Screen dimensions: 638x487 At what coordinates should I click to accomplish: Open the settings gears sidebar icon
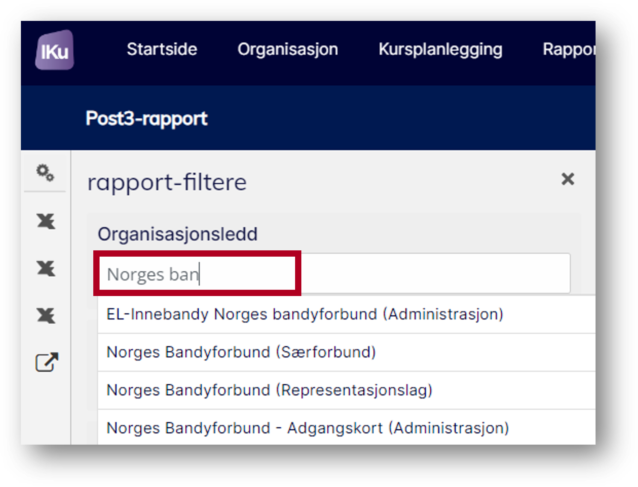[x=45, y=172]
